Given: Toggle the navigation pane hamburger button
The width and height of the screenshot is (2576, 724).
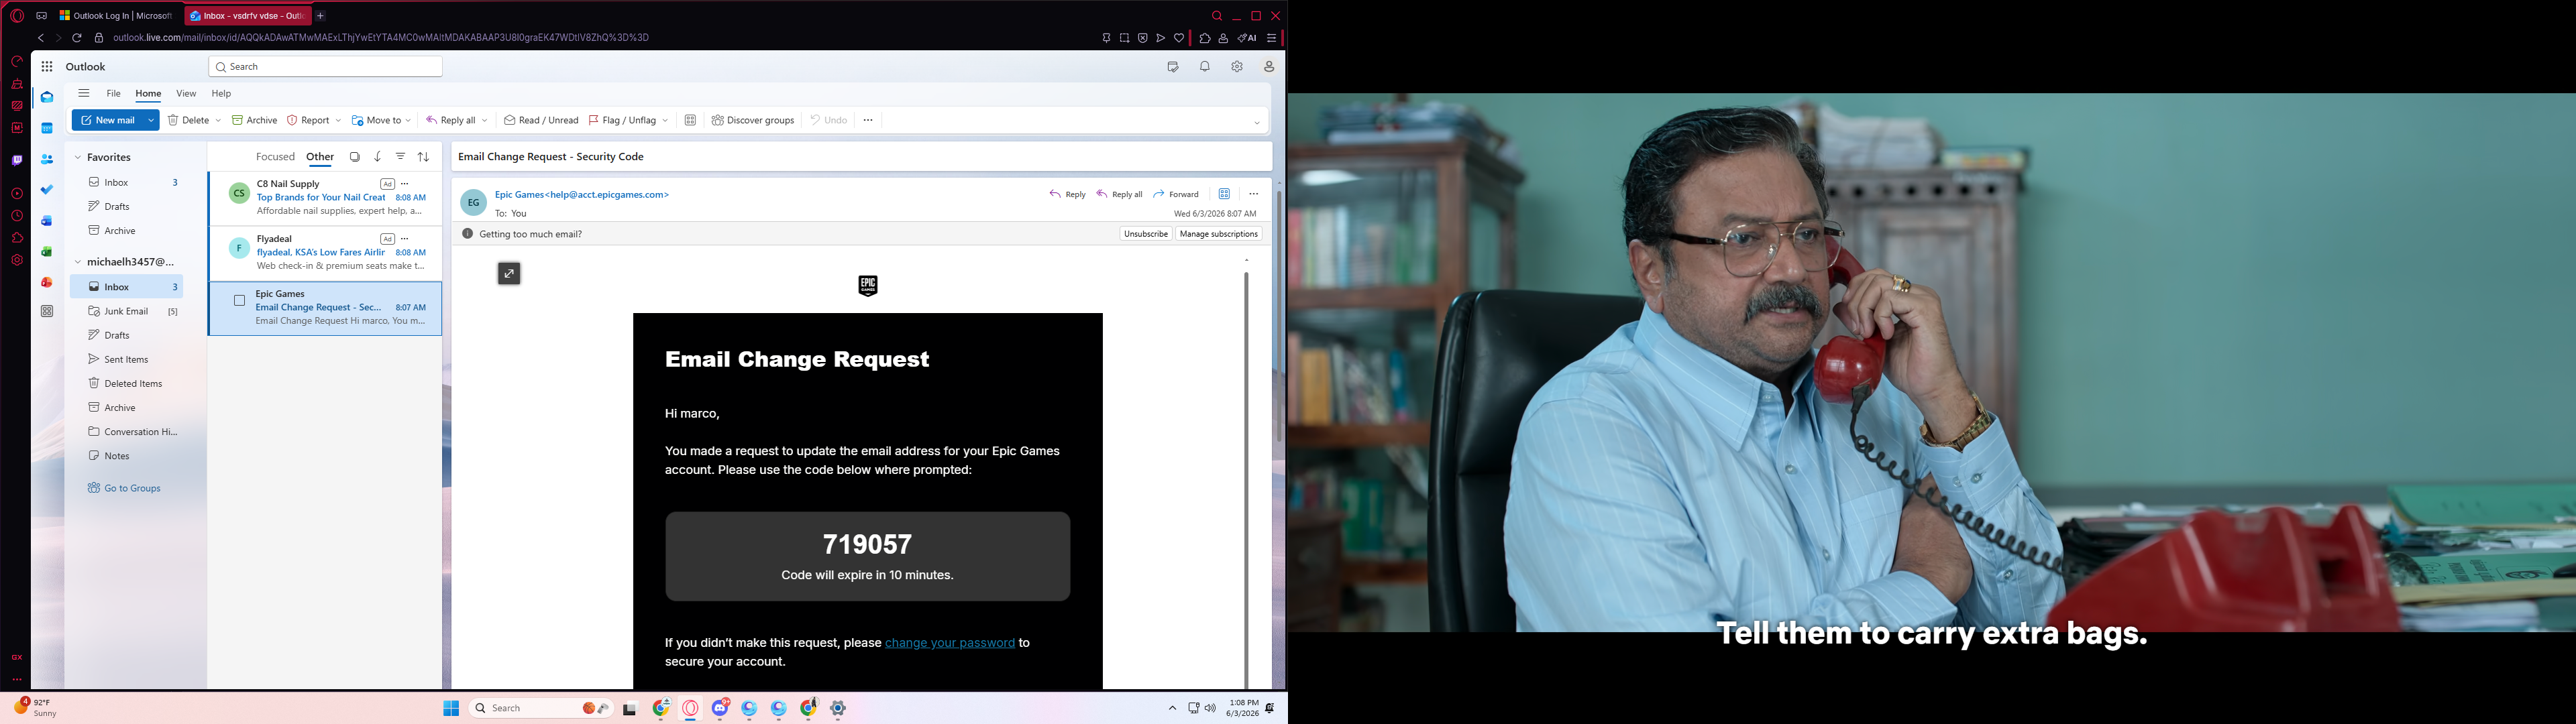Looking at the screenshot, I should pyautogui.click(x=84, y=94).
